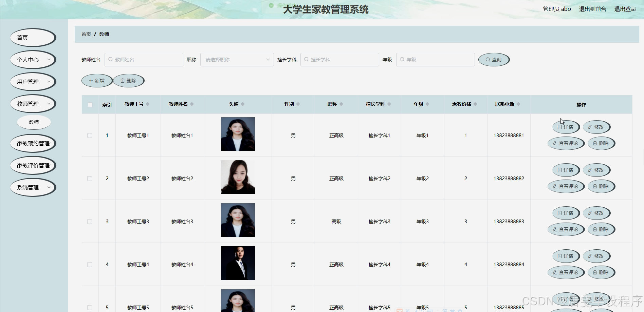
Task: Check the checkbox for row 教师工号3
Action: 90,222
